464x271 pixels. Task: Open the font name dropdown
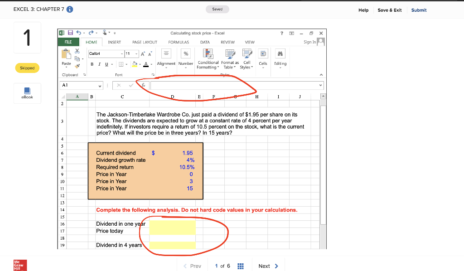click(x=121, y=54)
